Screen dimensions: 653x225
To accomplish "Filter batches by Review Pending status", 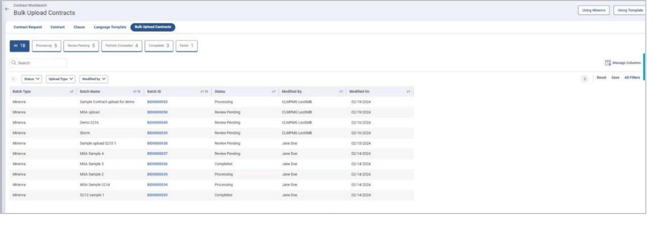I will [81, 46].
